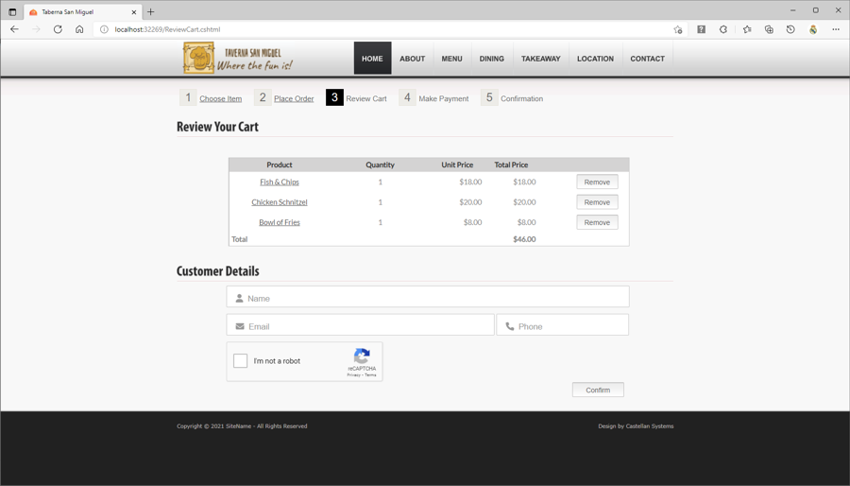Open the ABOUT navigation item

tap(413, 58)
